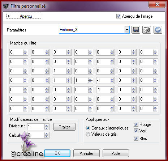
Task: Click the app icon in the title bar
Action: tap(6, 6)
